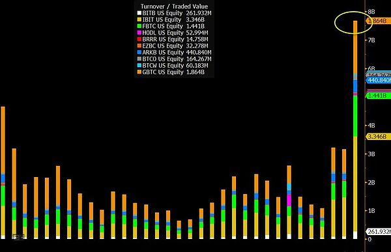Select legend text 'ARKB US Equity 440.840M'
The width and height of the screenshot is (391, 252).
coord(177,52)
